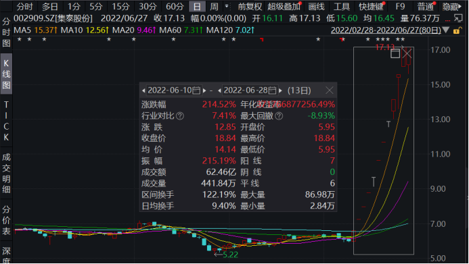The width and height of the screenshot is (469, 264).
Task: Click the stock code 002909.SZ[集泰股份]
Action: (53, 18)
